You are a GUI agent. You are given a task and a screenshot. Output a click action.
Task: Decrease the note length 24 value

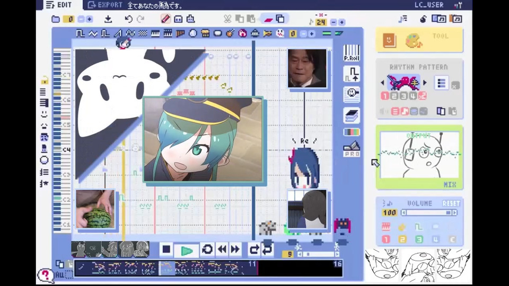pos(334,22)
